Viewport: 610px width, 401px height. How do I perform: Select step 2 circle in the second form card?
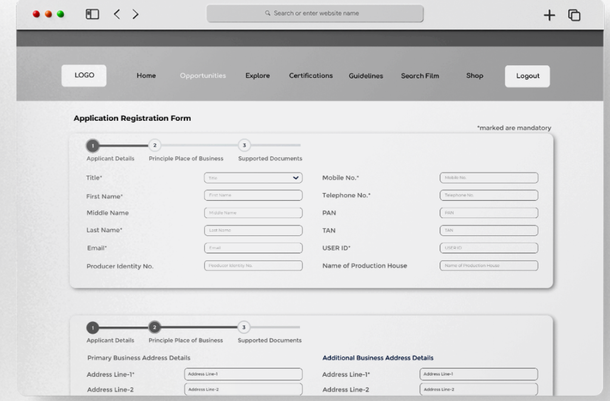pyautogui.click(x=154, y=327)
